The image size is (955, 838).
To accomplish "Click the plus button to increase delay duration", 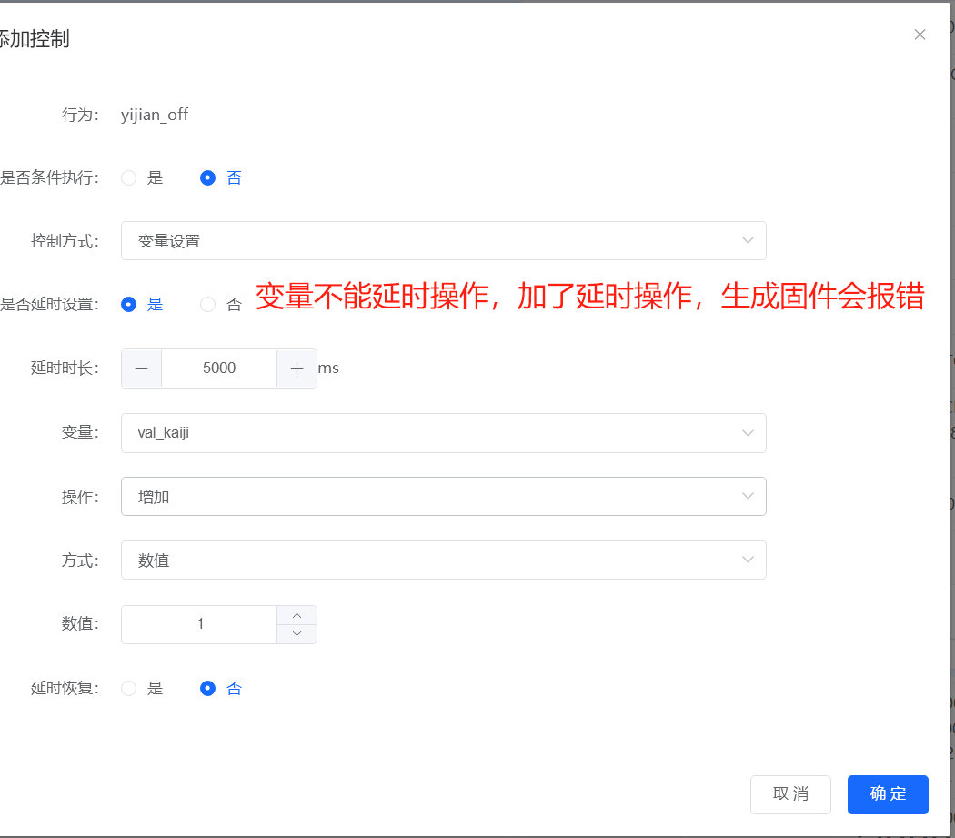I will tap(297, 368).
